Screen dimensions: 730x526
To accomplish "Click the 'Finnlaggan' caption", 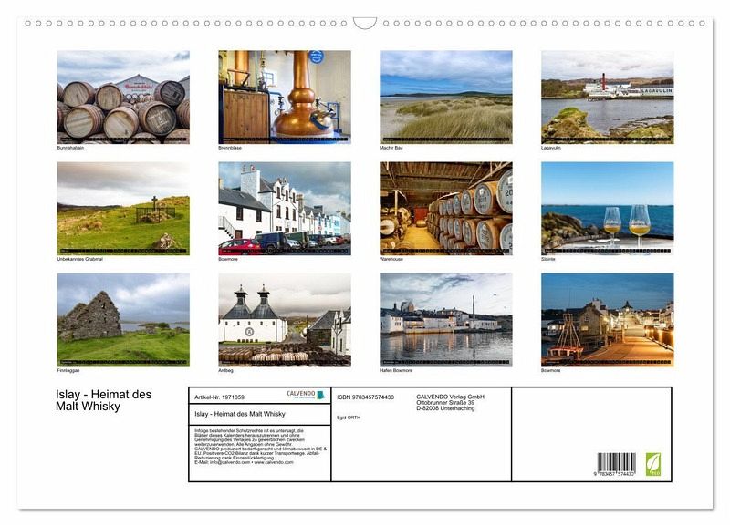I will click(x=68, y=371).
